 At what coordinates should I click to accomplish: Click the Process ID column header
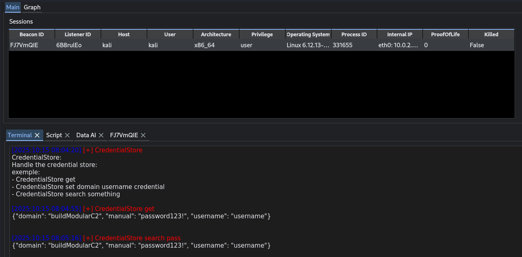[354, 35]
